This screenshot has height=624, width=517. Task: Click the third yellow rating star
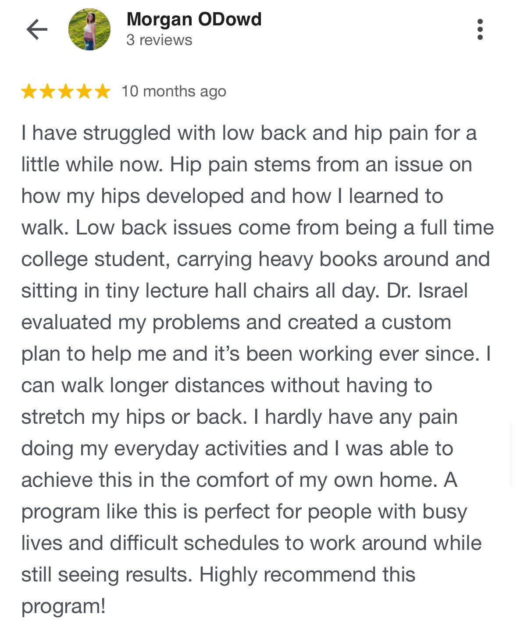[x=66, y=92]
